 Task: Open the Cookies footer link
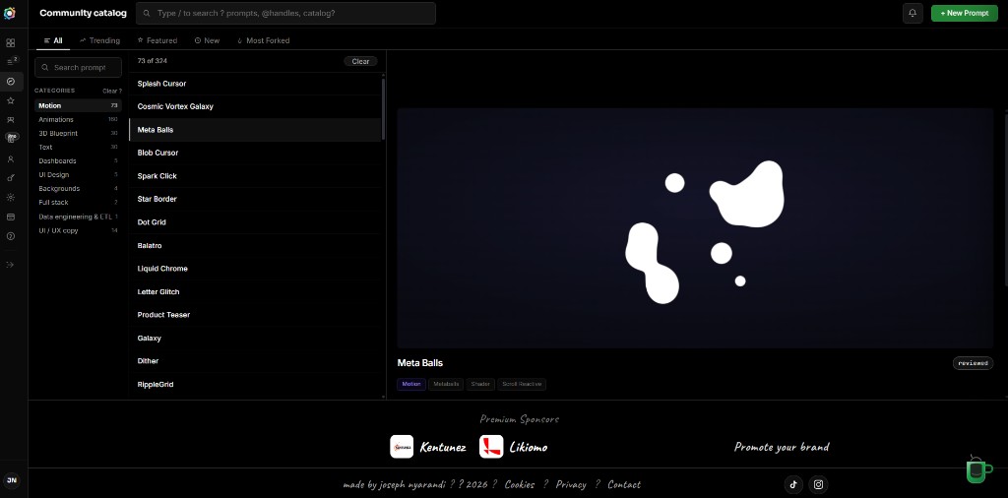point(520,484)
